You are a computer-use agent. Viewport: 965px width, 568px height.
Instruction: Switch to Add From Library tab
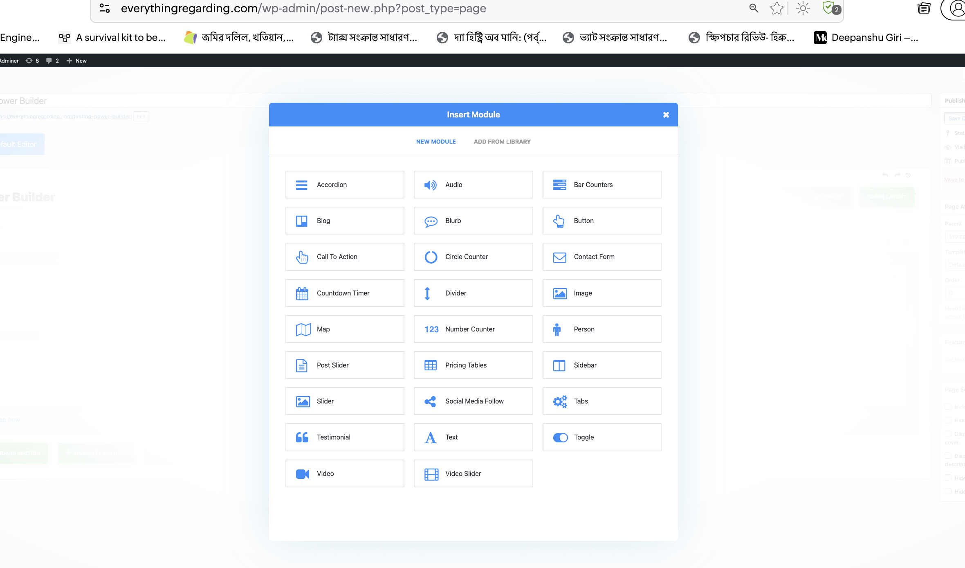(x=502, y=142)
